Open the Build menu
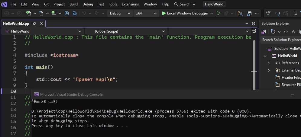Viewport: 301px width, 137px height. click(73, 4)
